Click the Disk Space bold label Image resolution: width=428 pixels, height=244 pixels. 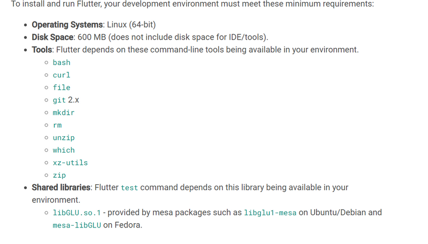(x=52, y=37)
